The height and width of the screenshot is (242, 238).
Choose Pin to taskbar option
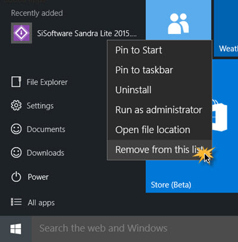coord(159,70)
